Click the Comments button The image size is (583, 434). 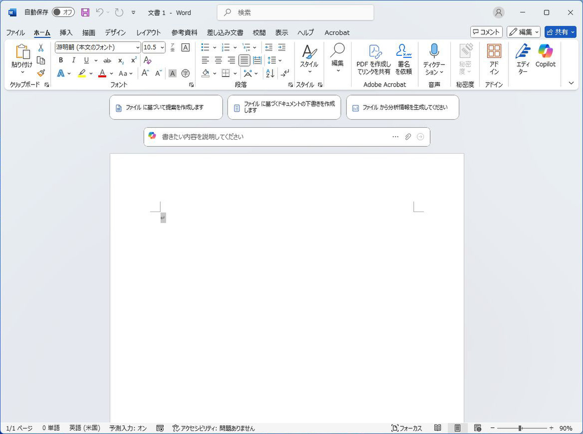[486, 32]
